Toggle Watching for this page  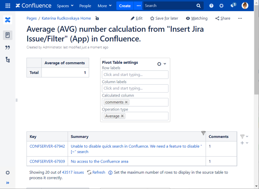[197, 18]
